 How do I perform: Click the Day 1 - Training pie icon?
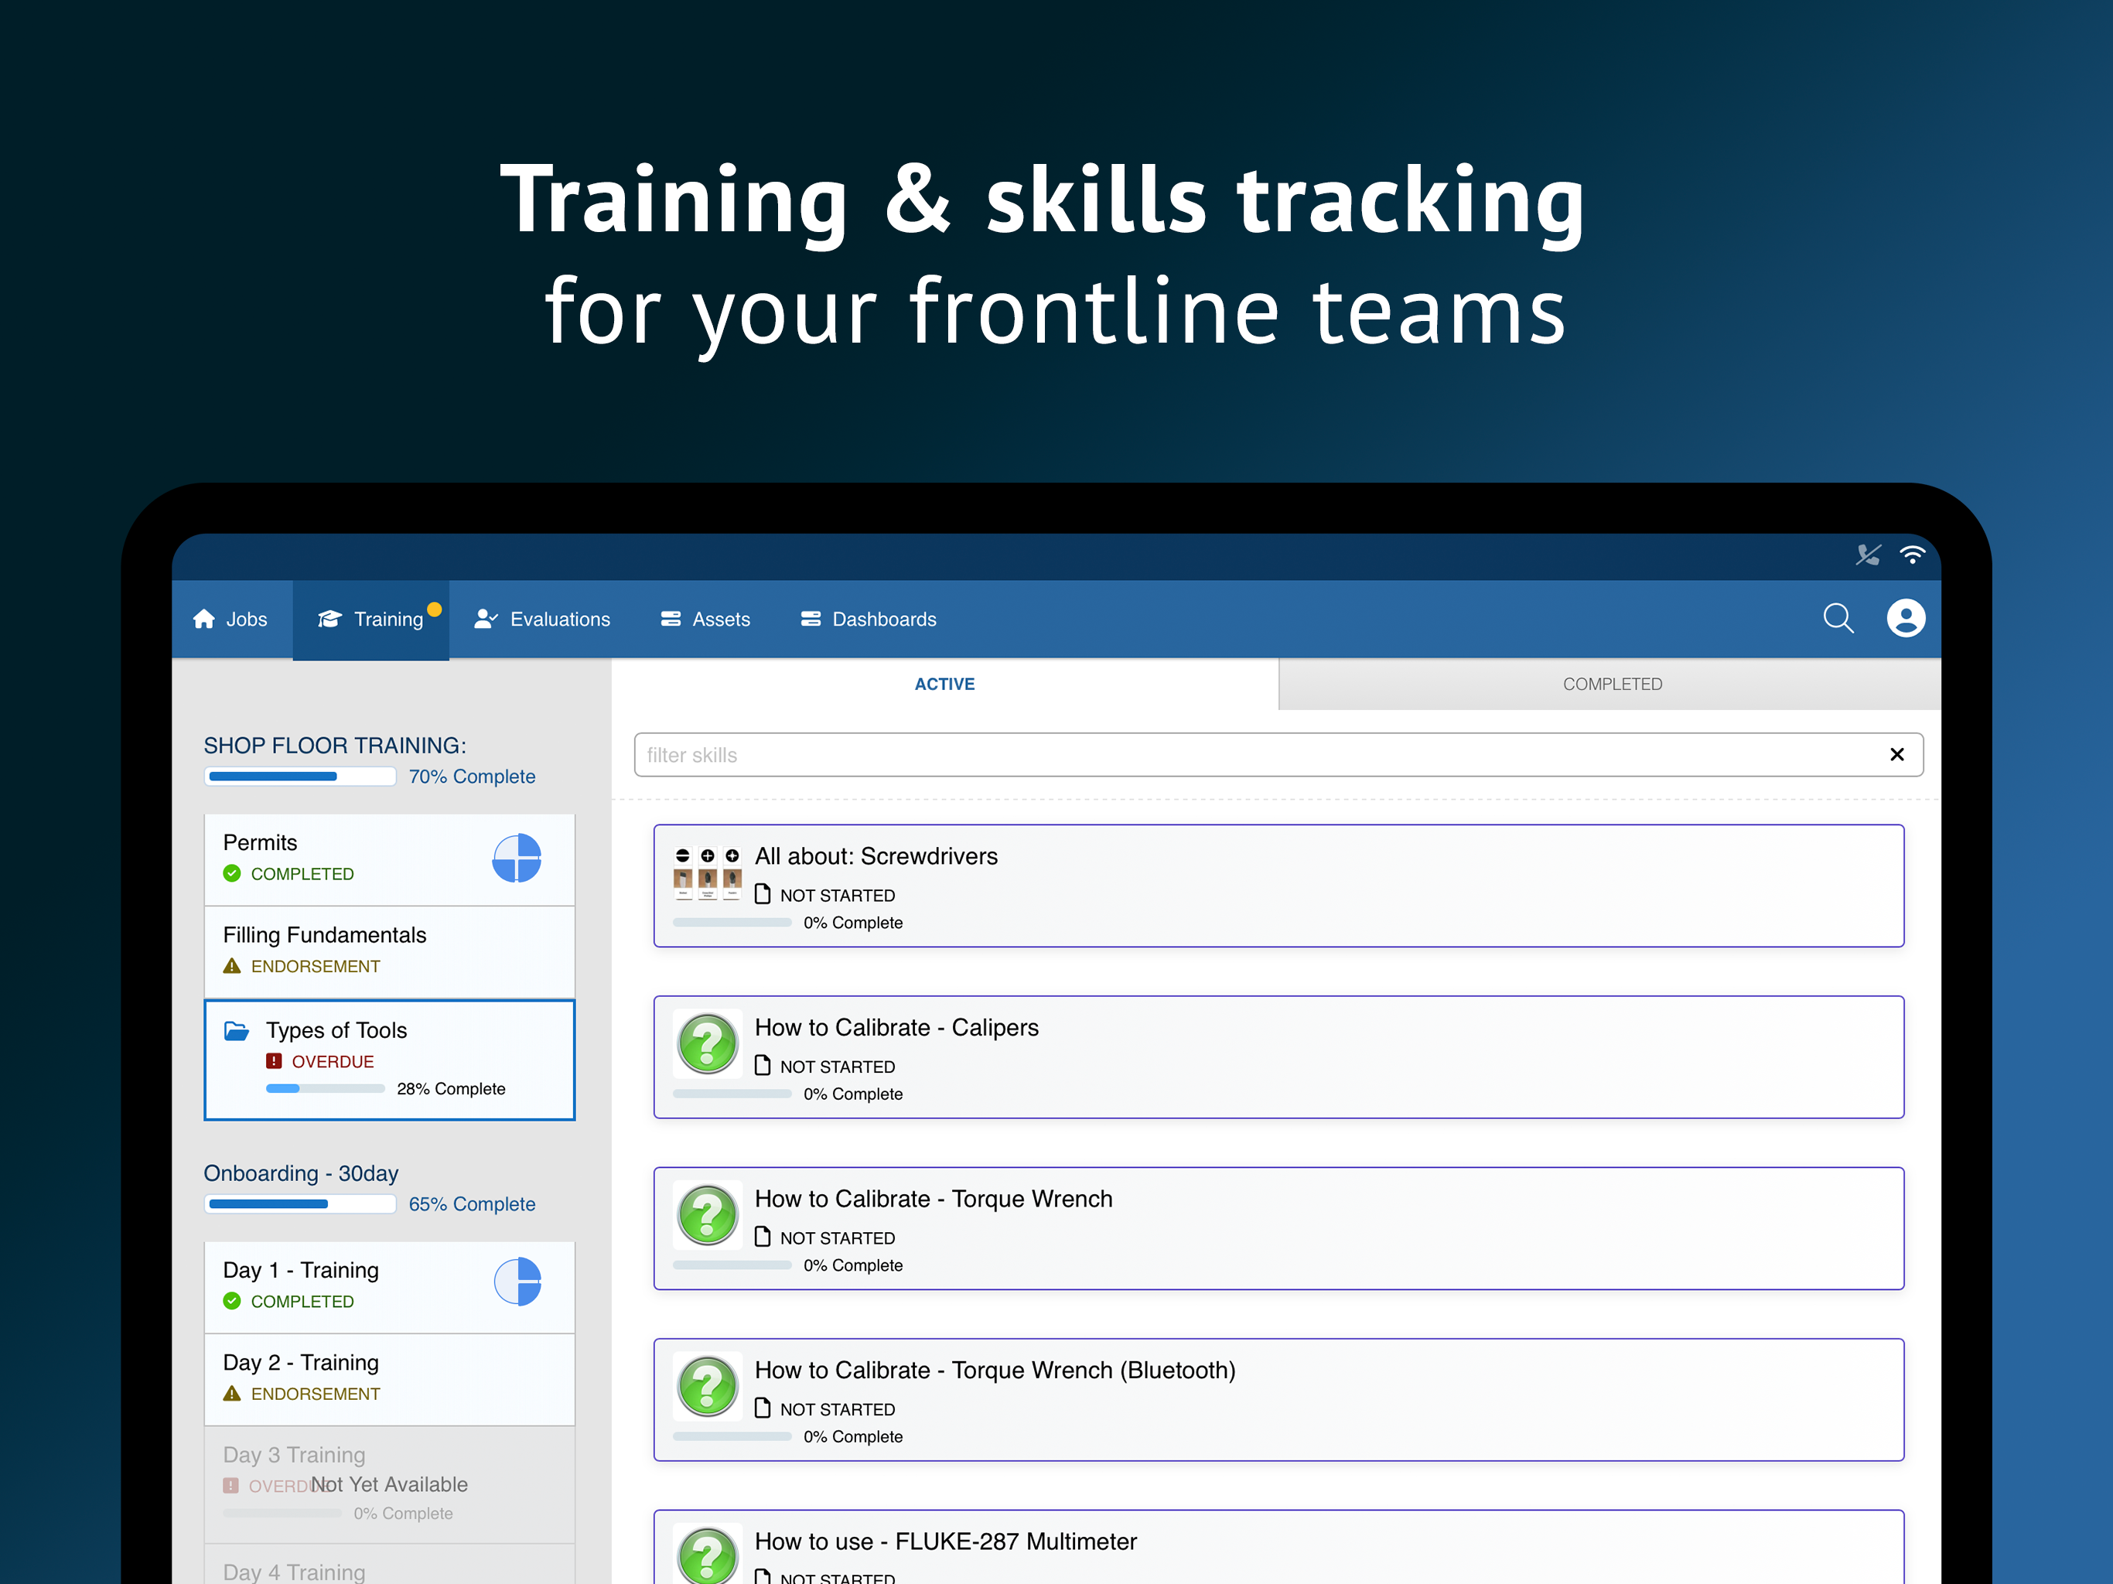coord(517,1281)
